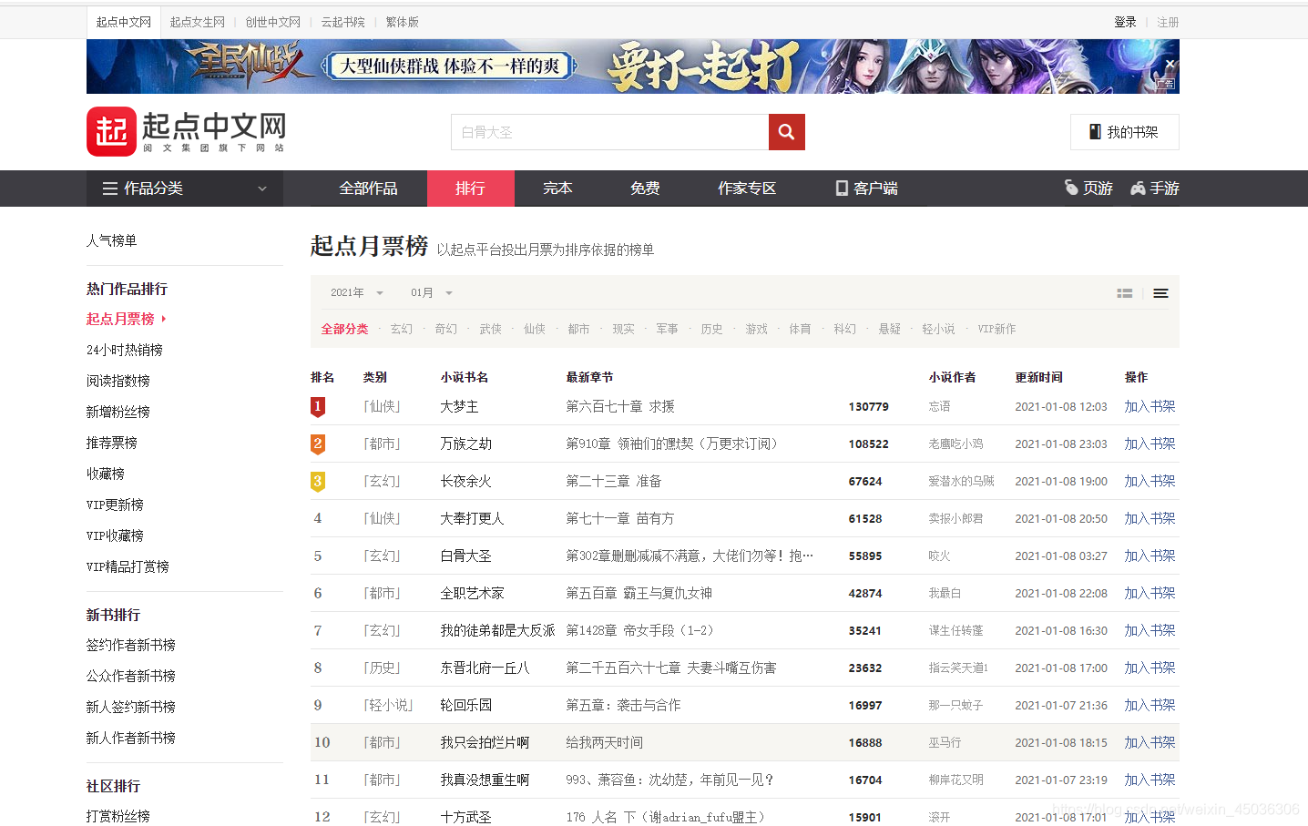Open the 01月 month dropdown
The height and width of the screenshot is (826, 1308).
point(431,292)
